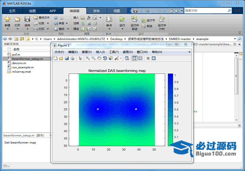Click the uncomment icon next to %
This screenshot has height=171, width=245.
[x=89, y=23]
